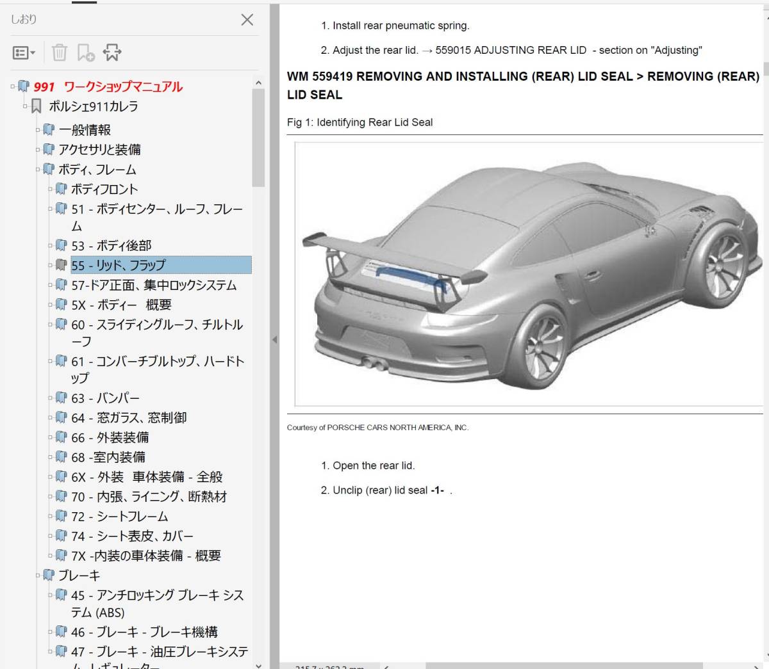Close the しおり bookmarks panel
This screenshot has height=669, width=769.
(247, 20)
